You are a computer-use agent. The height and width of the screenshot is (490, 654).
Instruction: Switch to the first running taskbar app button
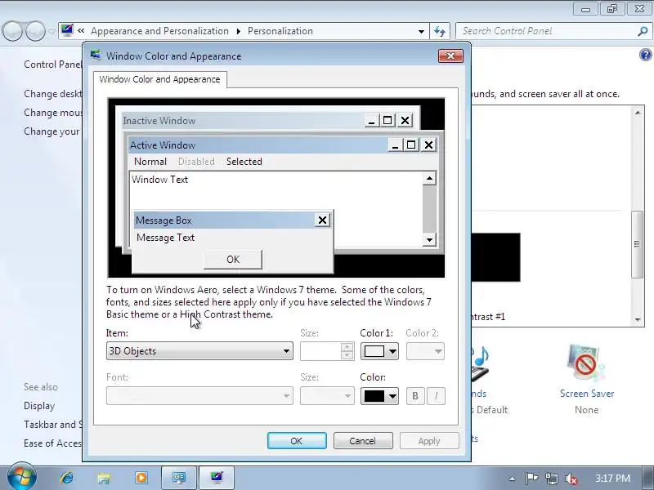179,478
